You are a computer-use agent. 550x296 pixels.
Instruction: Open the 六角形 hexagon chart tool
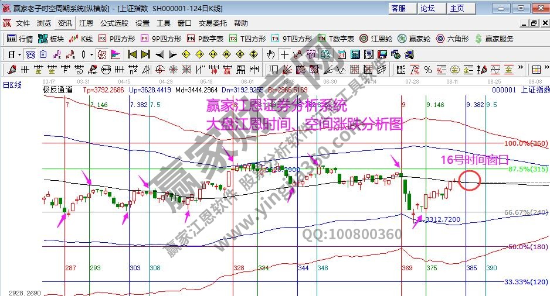point(451,39)
